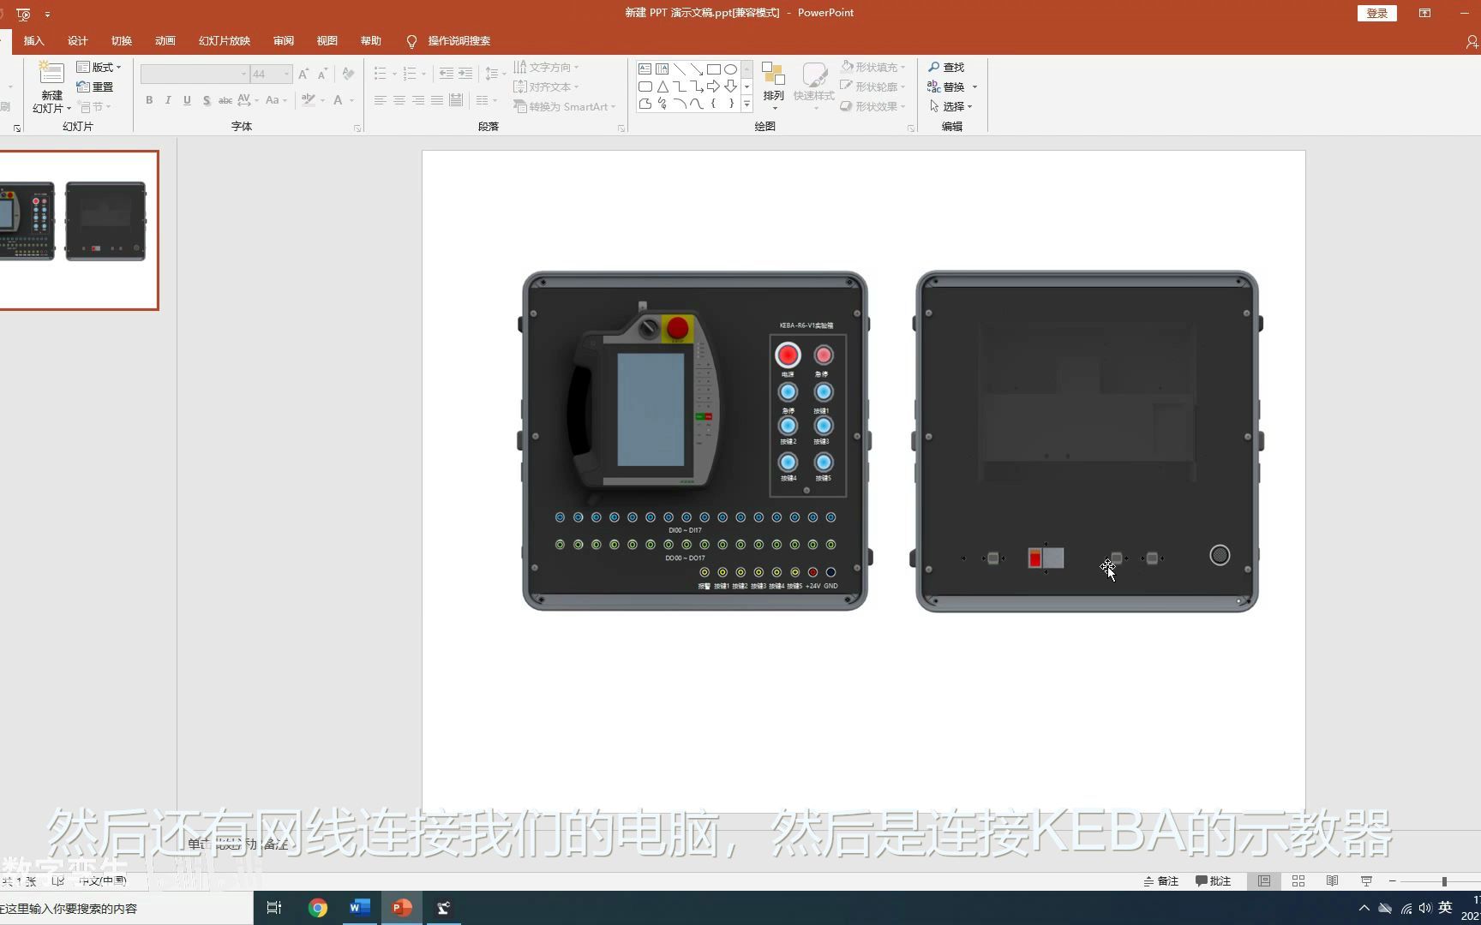Screen dimensions: 1481x925
Task: Adjust the zoom slider handle
Action: [x=1444, y=881]
